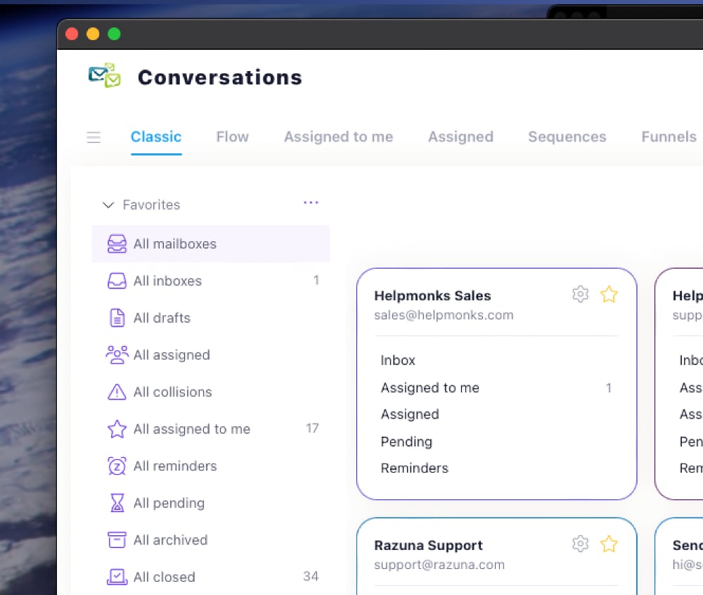Open the Favorites three-dot options menu
This screenshot has width=703, height=595.
pos(311,203)
